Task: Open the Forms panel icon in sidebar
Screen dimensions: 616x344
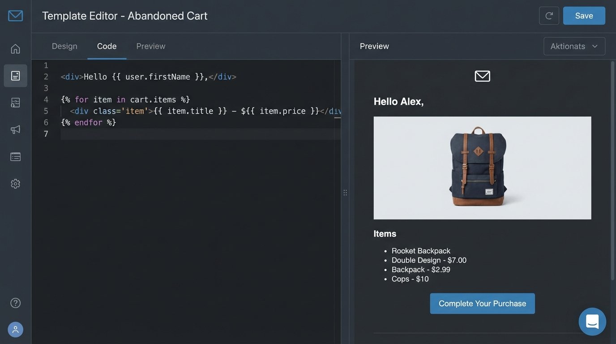Action: point(15,156)
